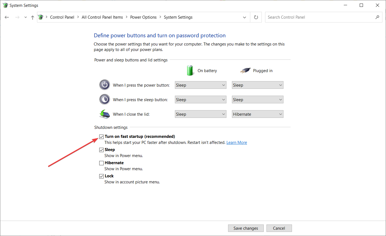Maximize the System Settings window

point(361,5)
